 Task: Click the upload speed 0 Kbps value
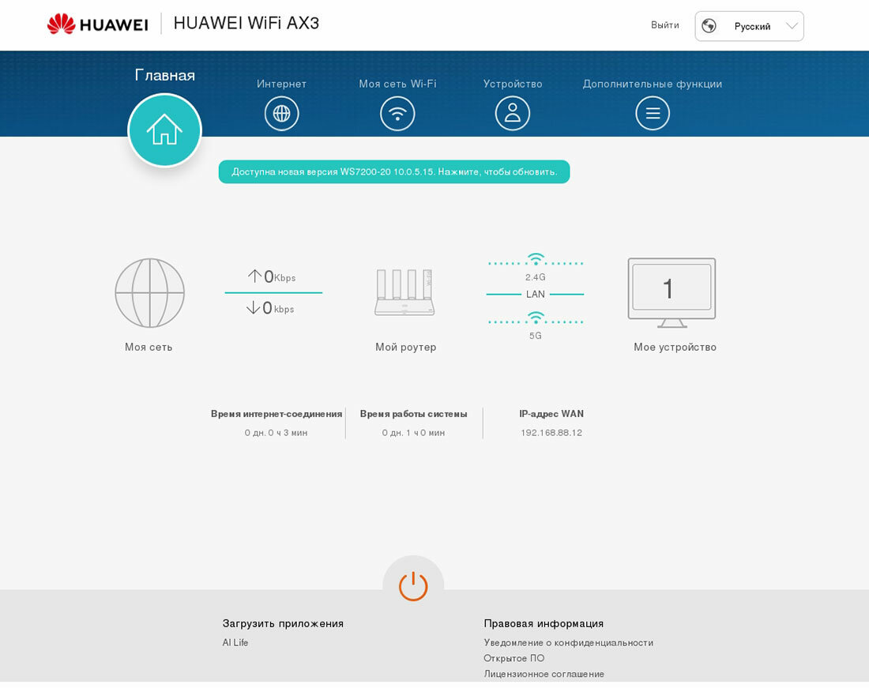[272, 276]
